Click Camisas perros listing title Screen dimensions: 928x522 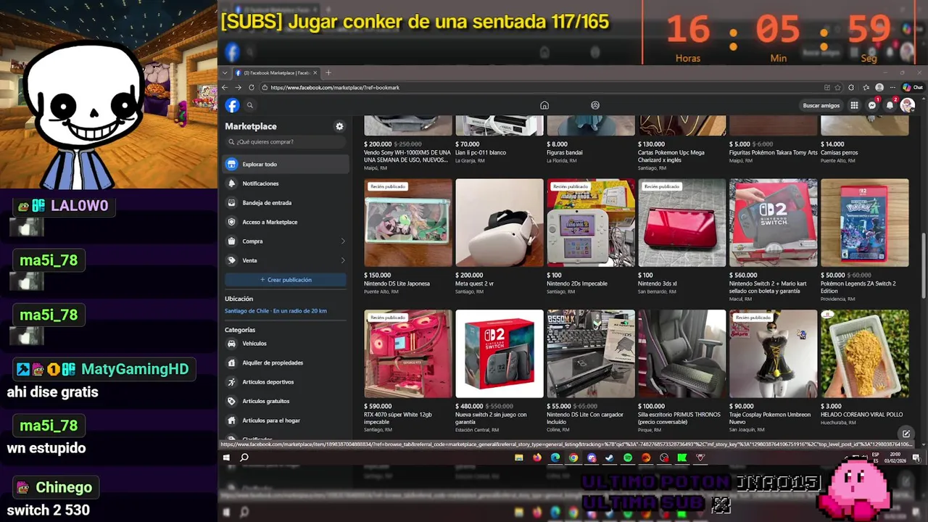pyautogui.click(x=840, y=153)
